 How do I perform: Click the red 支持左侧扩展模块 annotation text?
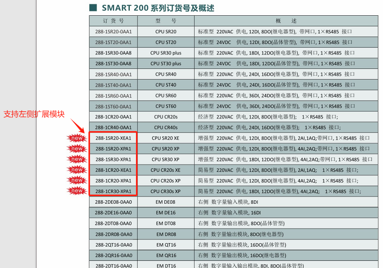point(34,114)
